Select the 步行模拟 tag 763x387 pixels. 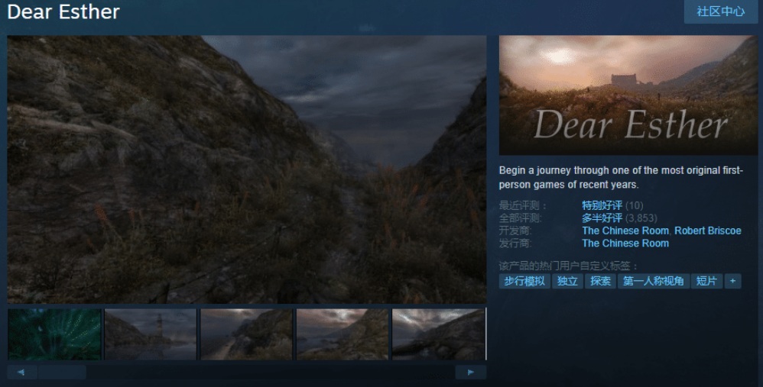pyautogui.click(x=524, y=281)
